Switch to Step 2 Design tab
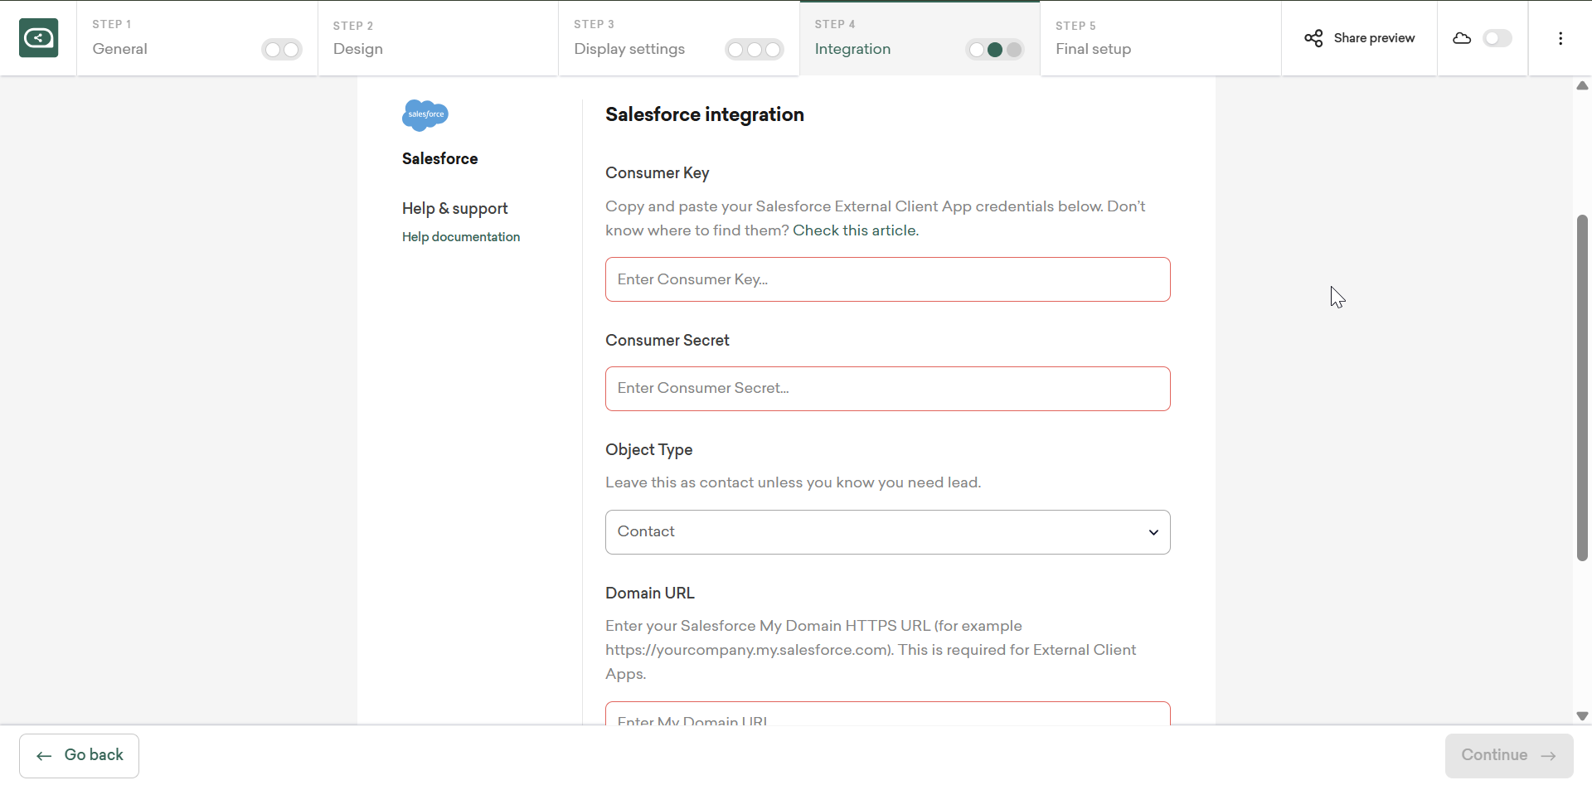 [x=438, y=38]
